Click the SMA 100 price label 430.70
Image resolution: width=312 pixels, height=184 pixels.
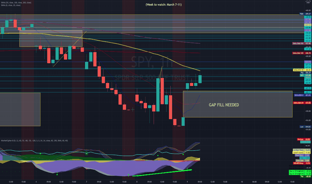point(301,53)
